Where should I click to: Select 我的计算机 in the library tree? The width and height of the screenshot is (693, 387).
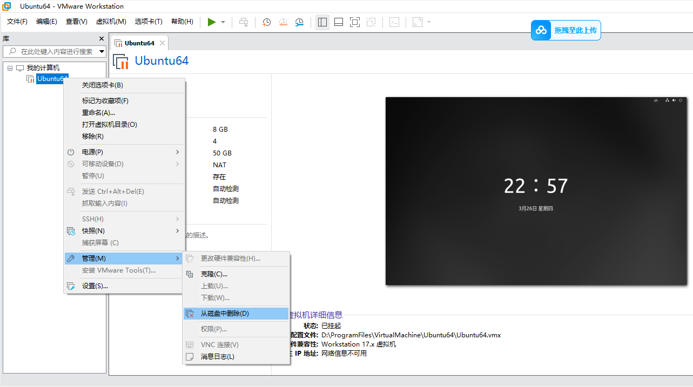click(43, 68)
